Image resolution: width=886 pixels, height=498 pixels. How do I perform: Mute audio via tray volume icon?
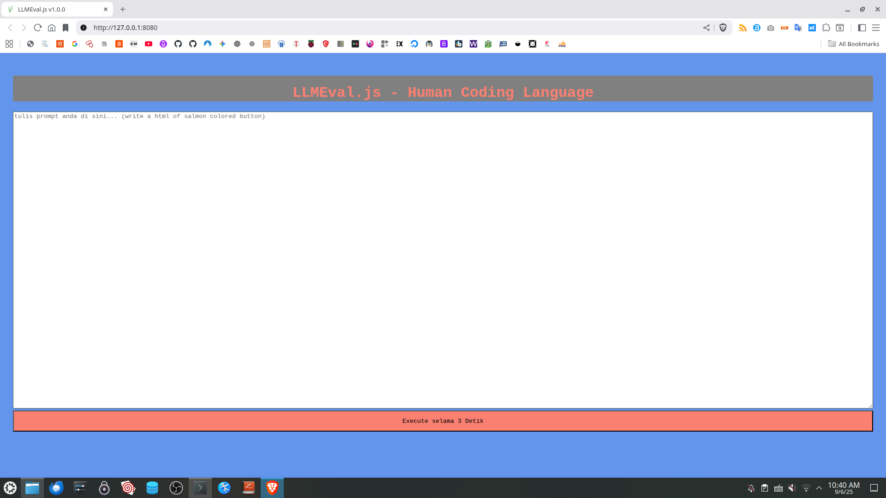coord(792,488)
